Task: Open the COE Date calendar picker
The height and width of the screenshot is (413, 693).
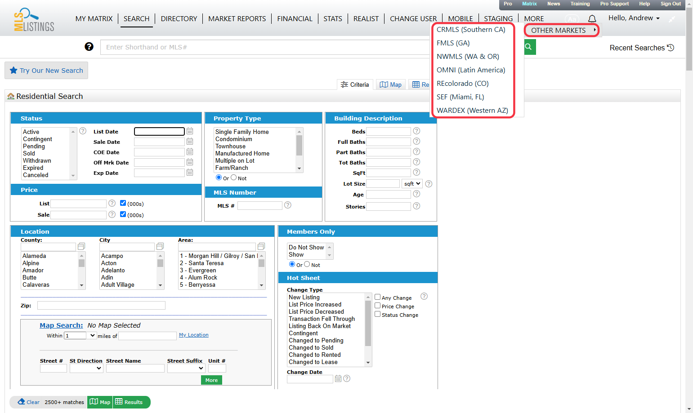Action: [190, 152]
